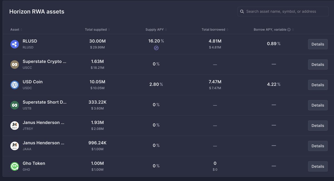
Task: Click the Horizon RWA assets heading
Action: coord(37,12)
